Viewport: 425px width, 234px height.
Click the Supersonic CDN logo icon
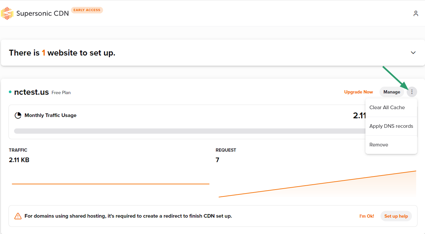pos(7,13)
